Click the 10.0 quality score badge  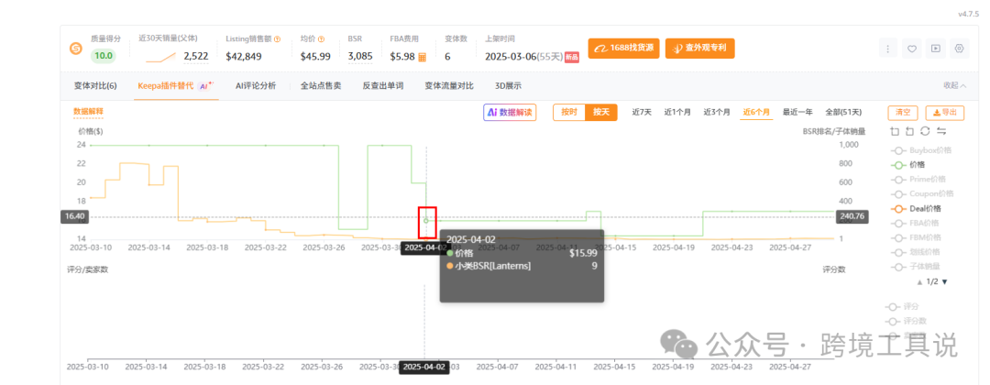click(x=103, y=56)
